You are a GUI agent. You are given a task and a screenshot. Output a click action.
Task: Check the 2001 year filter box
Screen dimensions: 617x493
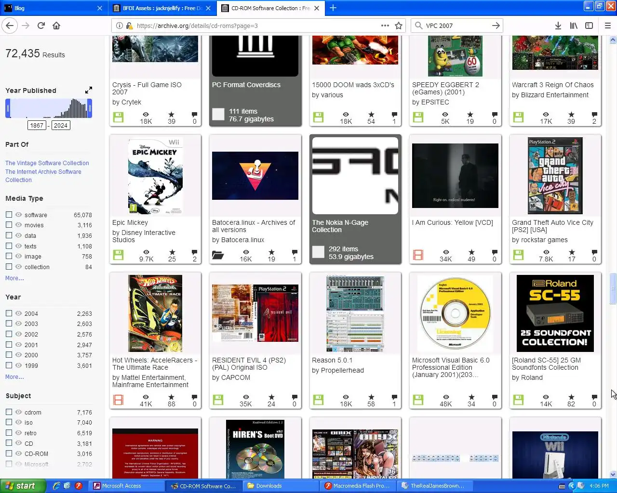coord(9,344)
